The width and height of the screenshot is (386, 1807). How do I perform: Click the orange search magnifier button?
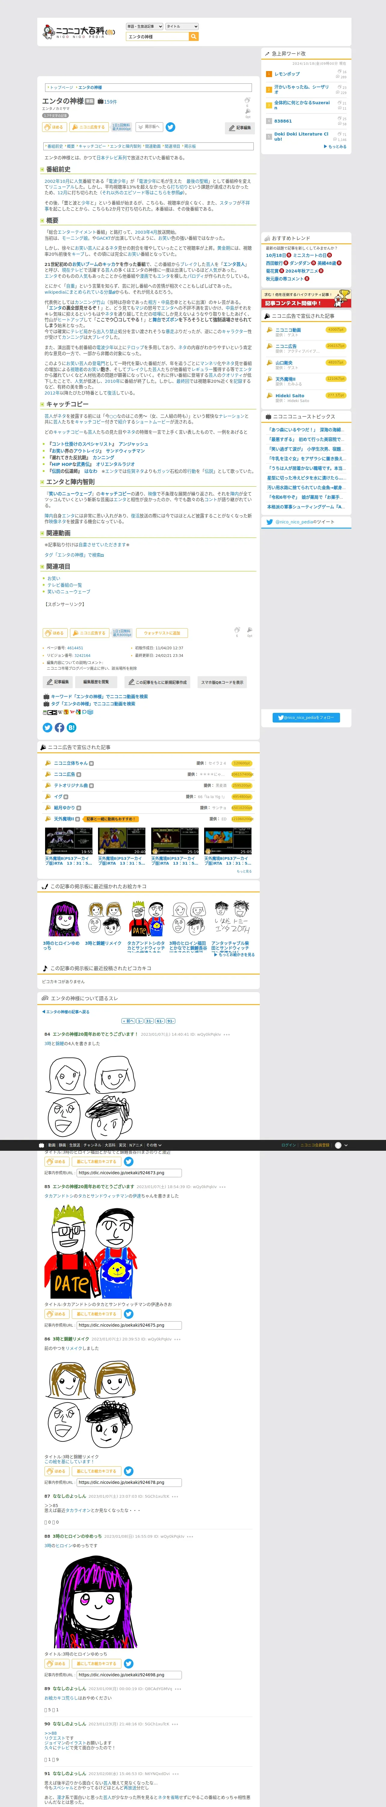[194, 36]
